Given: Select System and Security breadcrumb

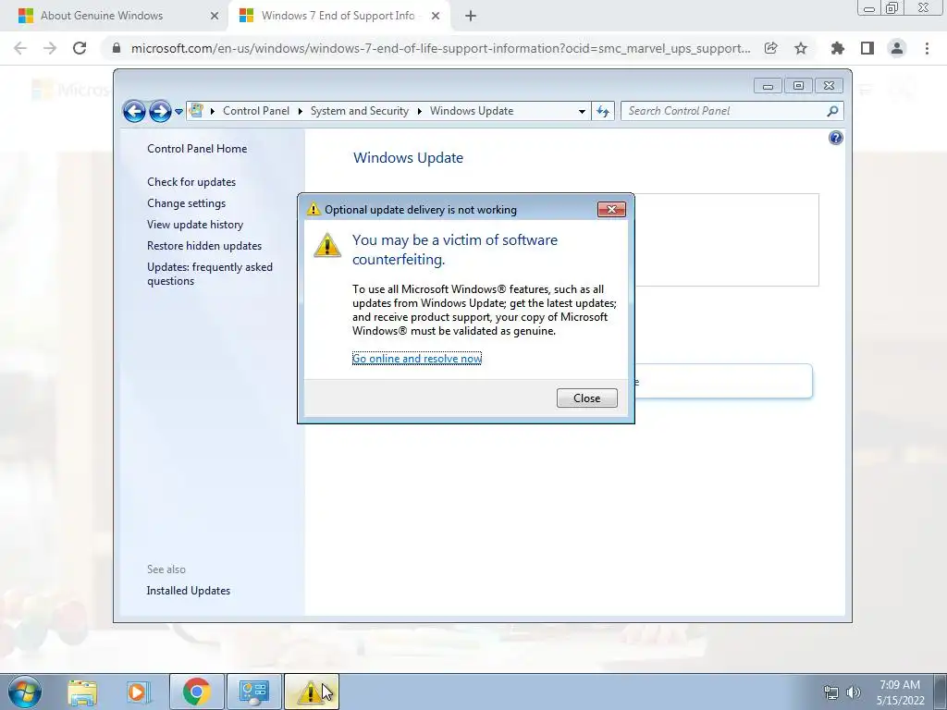Looking at the screenshot, I should click(x=360, y=111).
